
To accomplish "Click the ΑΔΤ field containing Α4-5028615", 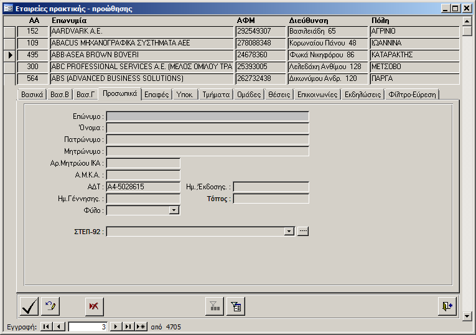I will 142,186.
